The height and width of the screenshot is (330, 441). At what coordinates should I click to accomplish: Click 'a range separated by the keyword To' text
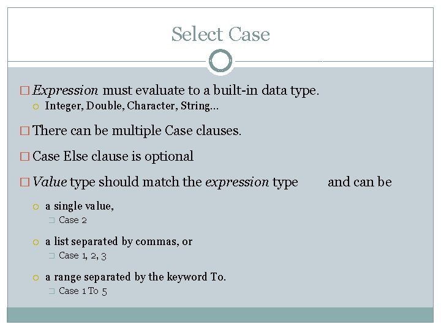tap(135, 277)
